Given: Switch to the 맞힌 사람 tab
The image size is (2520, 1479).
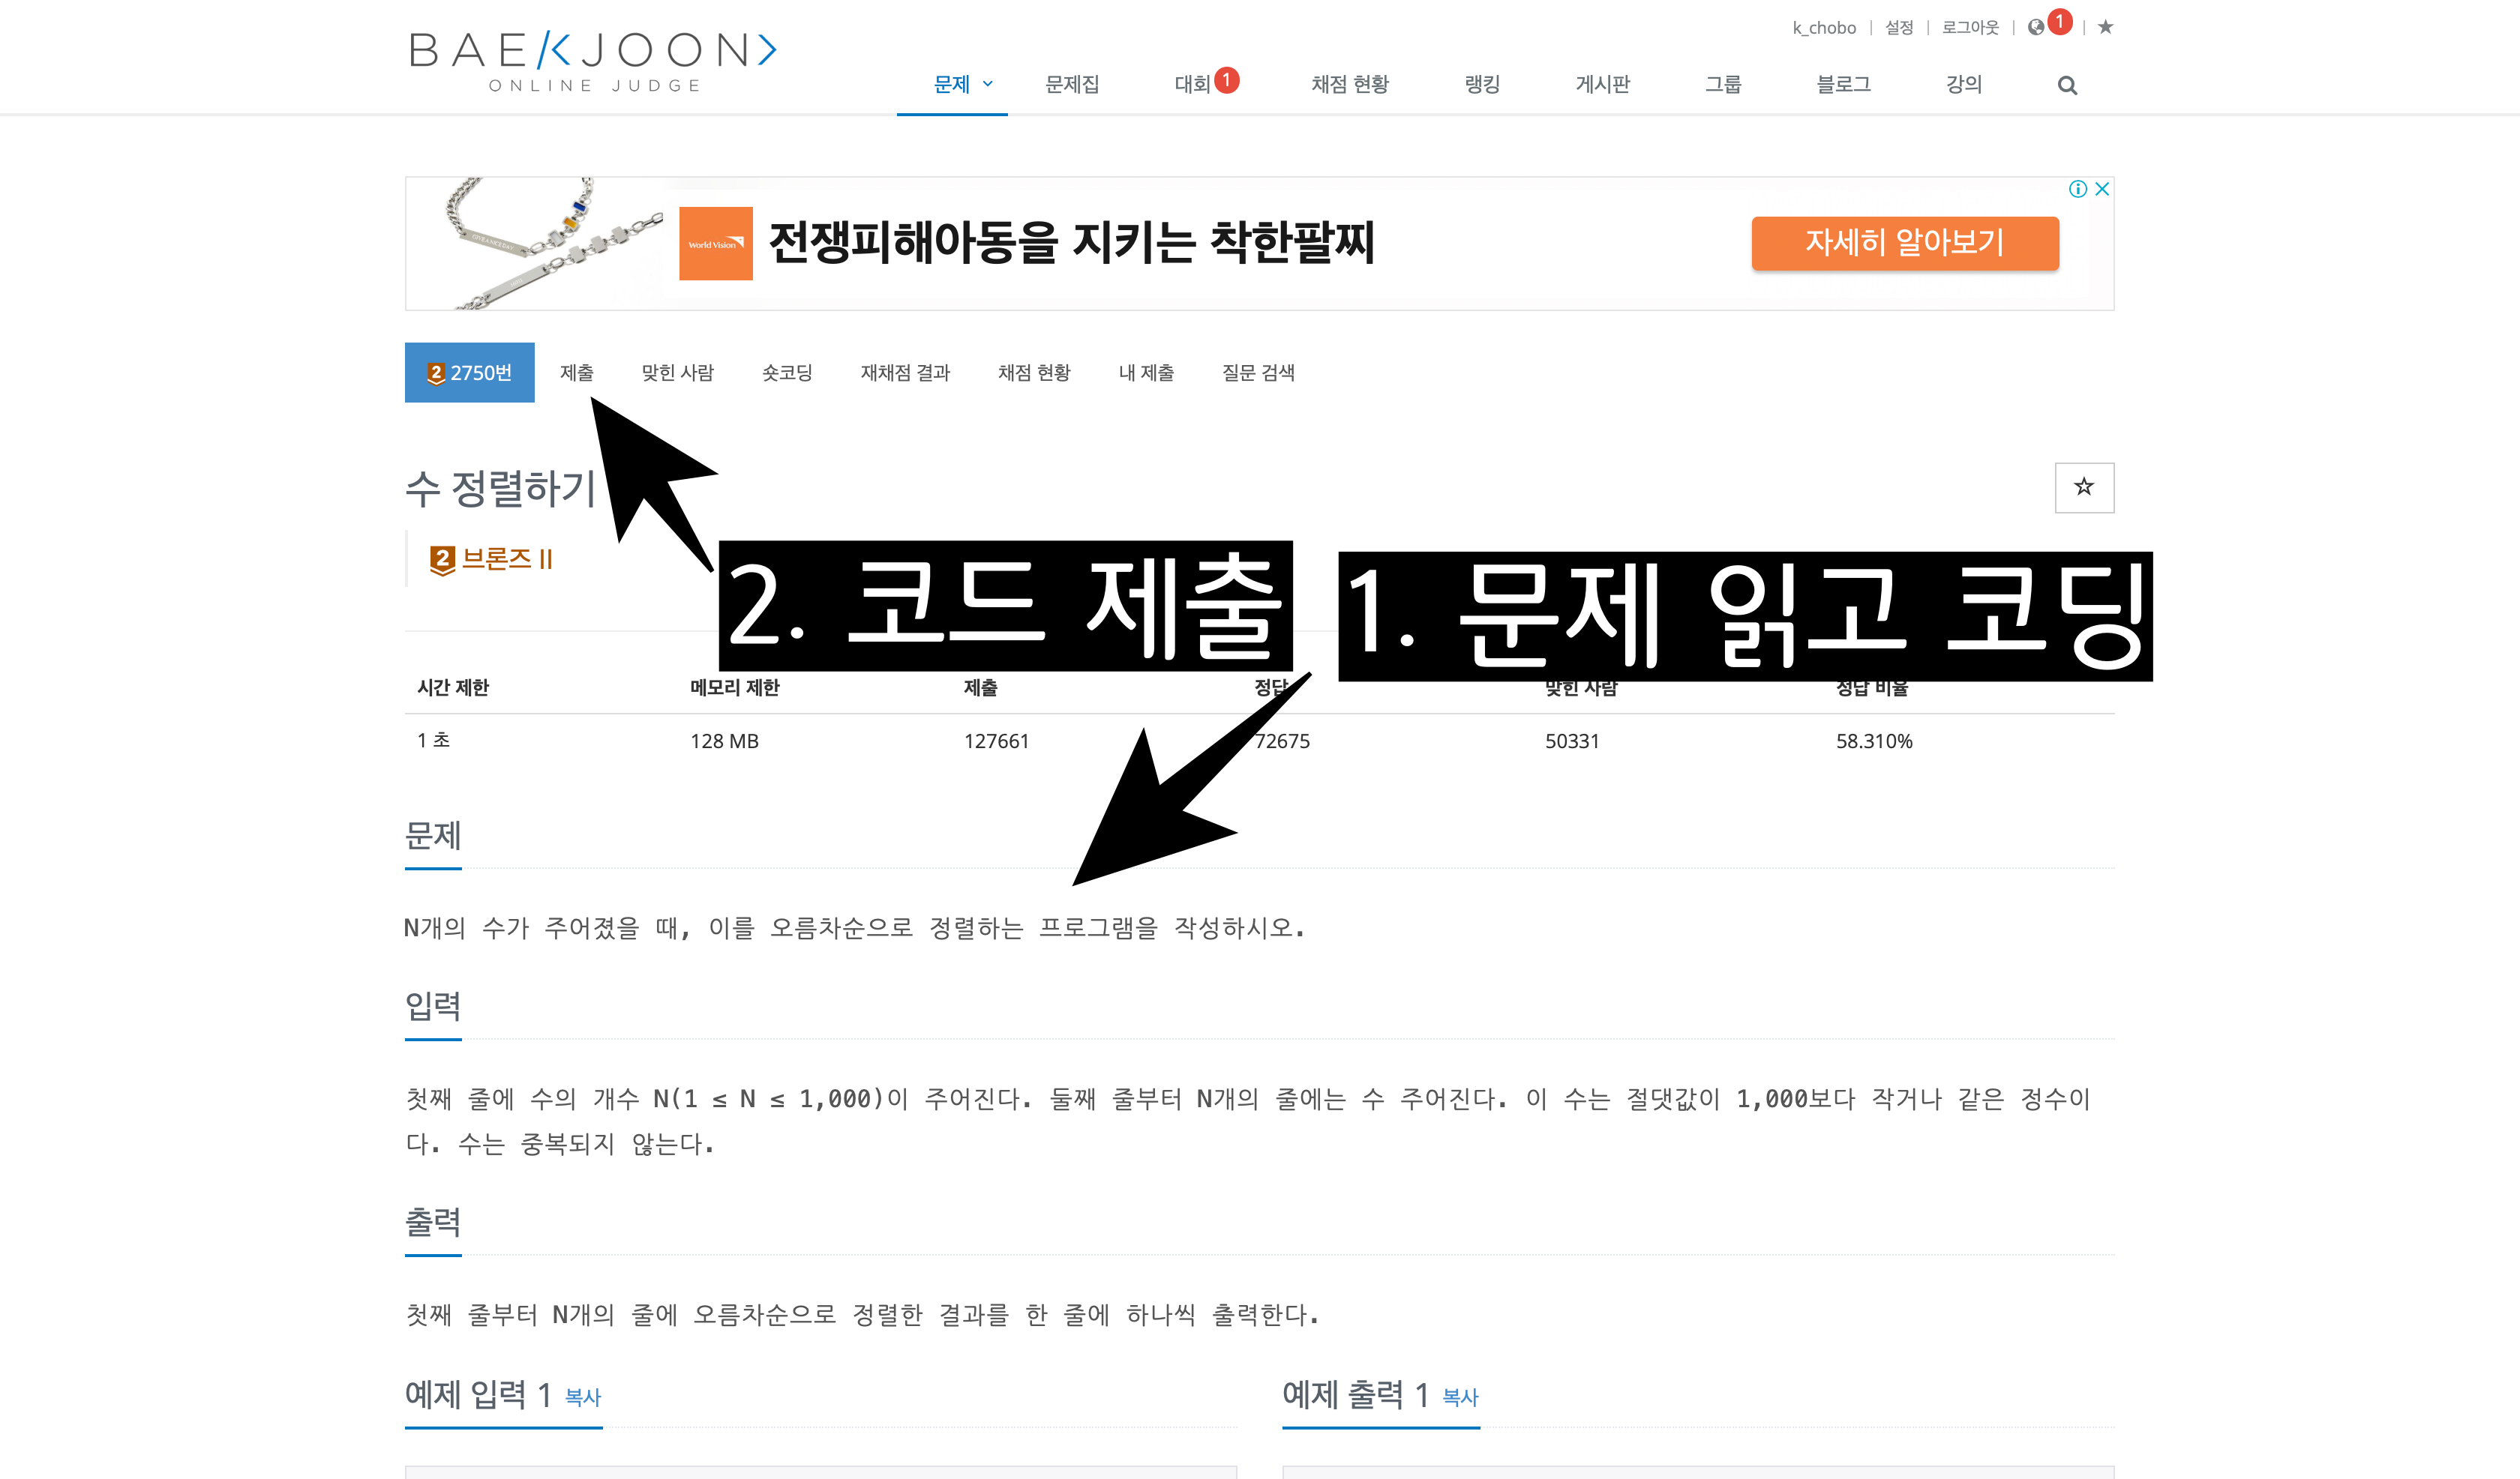Looking at the screenshot, I should 678,373.
